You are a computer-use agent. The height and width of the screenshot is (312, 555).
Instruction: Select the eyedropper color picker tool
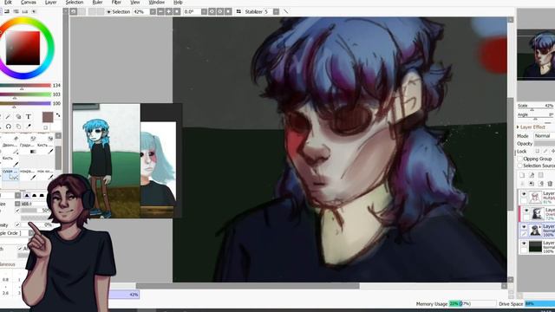click(29, 127)
